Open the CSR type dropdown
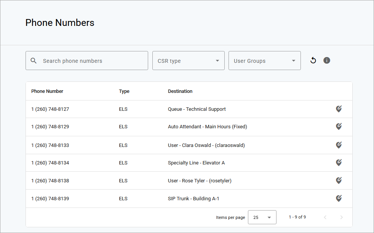The image size is (374, 233). [188, 61]
